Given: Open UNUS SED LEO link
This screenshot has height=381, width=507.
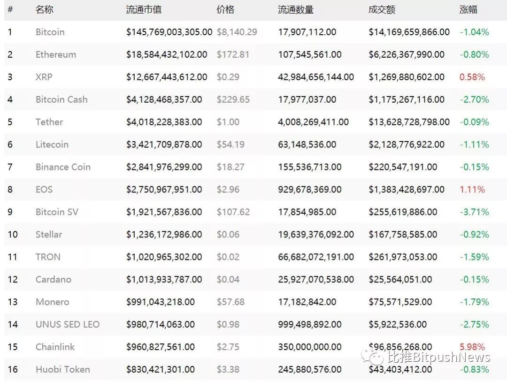Looking at the screenshot, I should click(x=68, y=324).
